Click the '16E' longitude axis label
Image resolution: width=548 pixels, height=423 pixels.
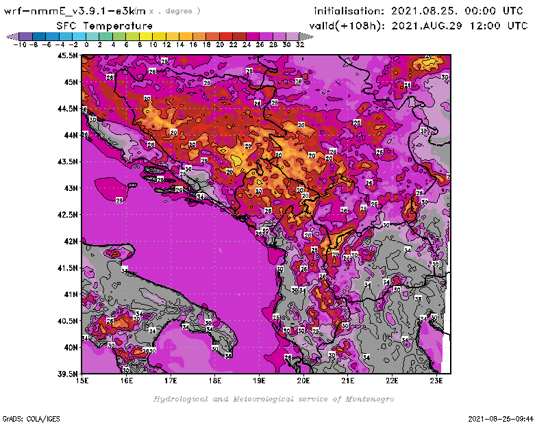click(x=127, y=381)
